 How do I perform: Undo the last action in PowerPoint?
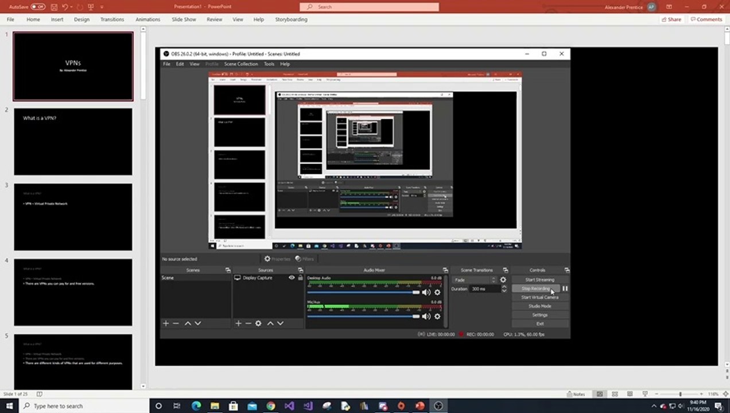(x=64, y=7)
